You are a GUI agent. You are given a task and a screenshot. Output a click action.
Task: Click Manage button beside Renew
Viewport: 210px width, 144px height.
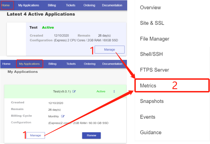pyautogui.click(x=36, y=135)
